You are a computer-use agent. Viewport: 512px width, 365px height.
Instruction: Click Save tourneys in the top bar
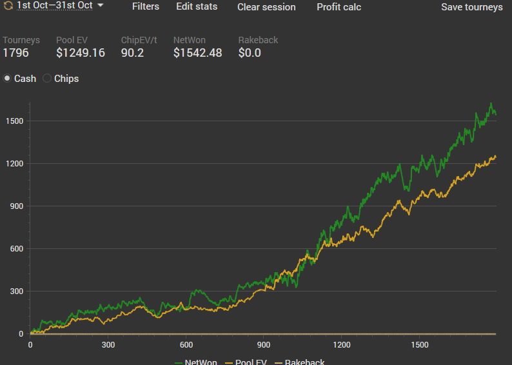point(471,7)
